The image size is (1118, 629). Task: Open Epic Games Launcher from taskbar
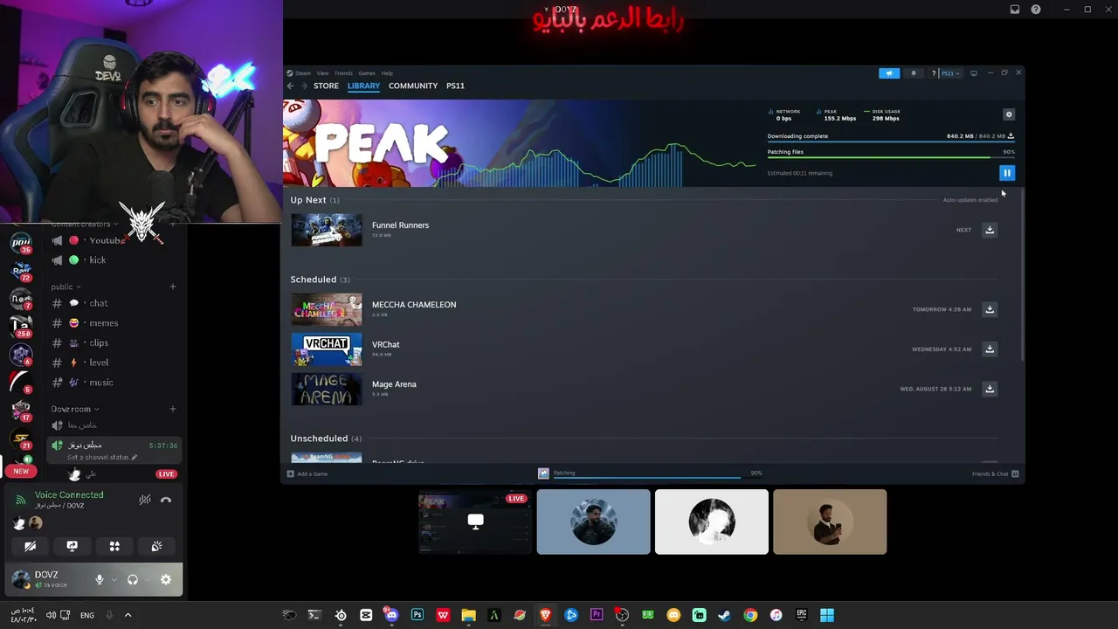[x=802, y=615]
